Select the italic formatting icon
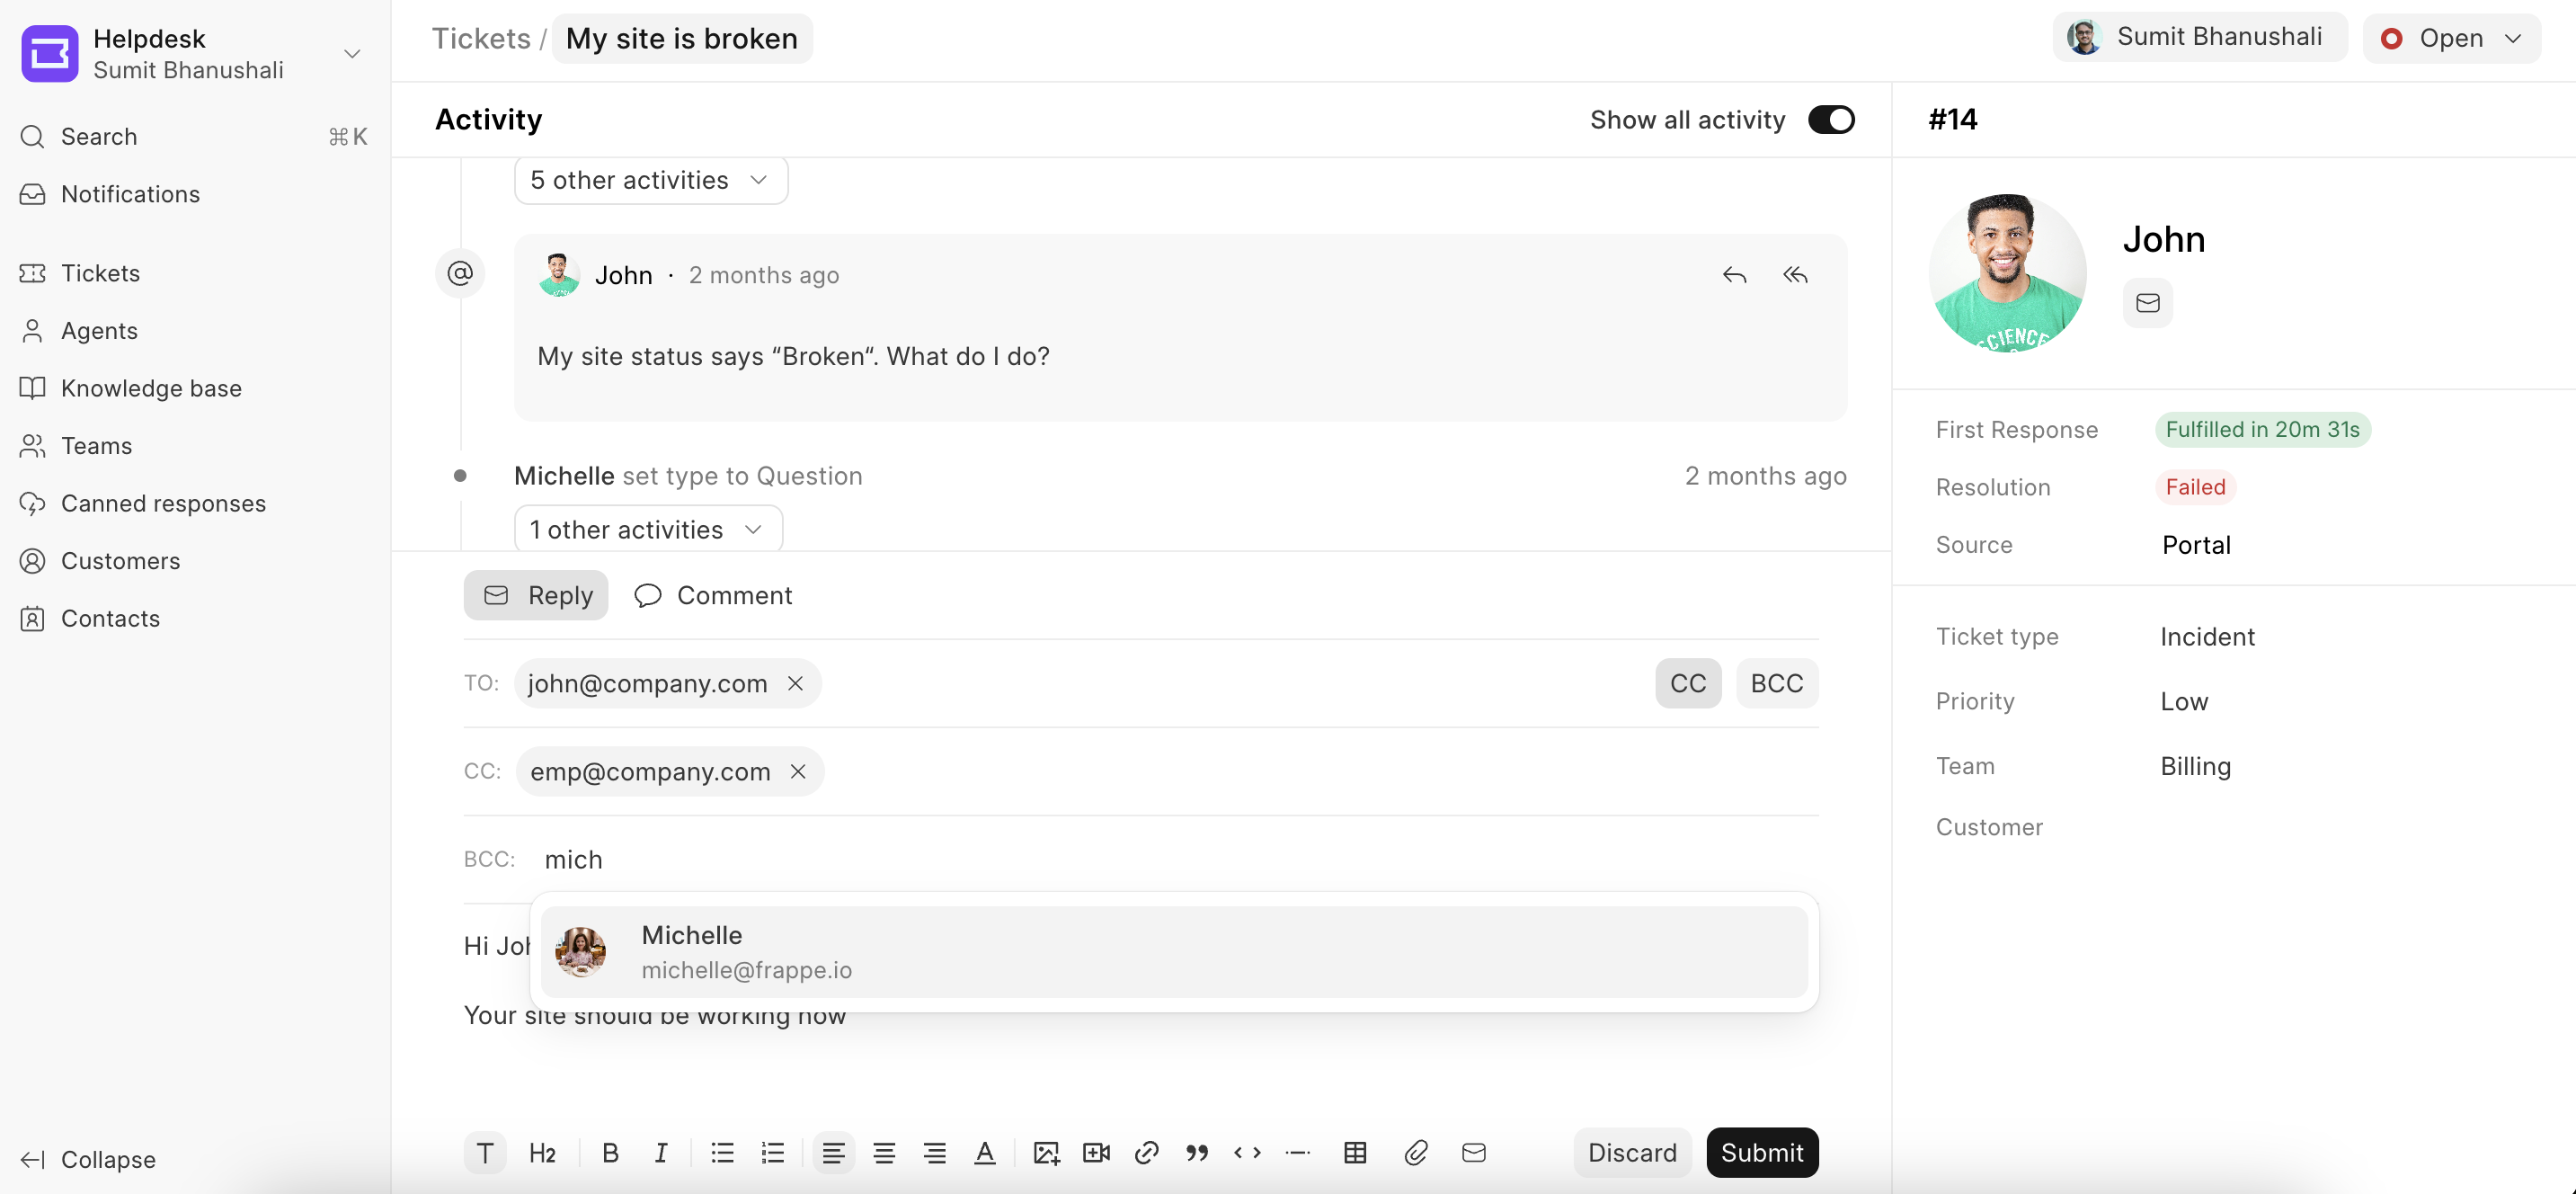This screenshot has height=1194, width=2576. 659,1152
